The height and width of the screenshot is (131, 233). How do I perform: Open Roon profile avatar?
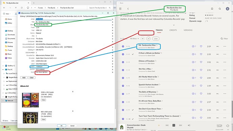[x=228, y=9]
